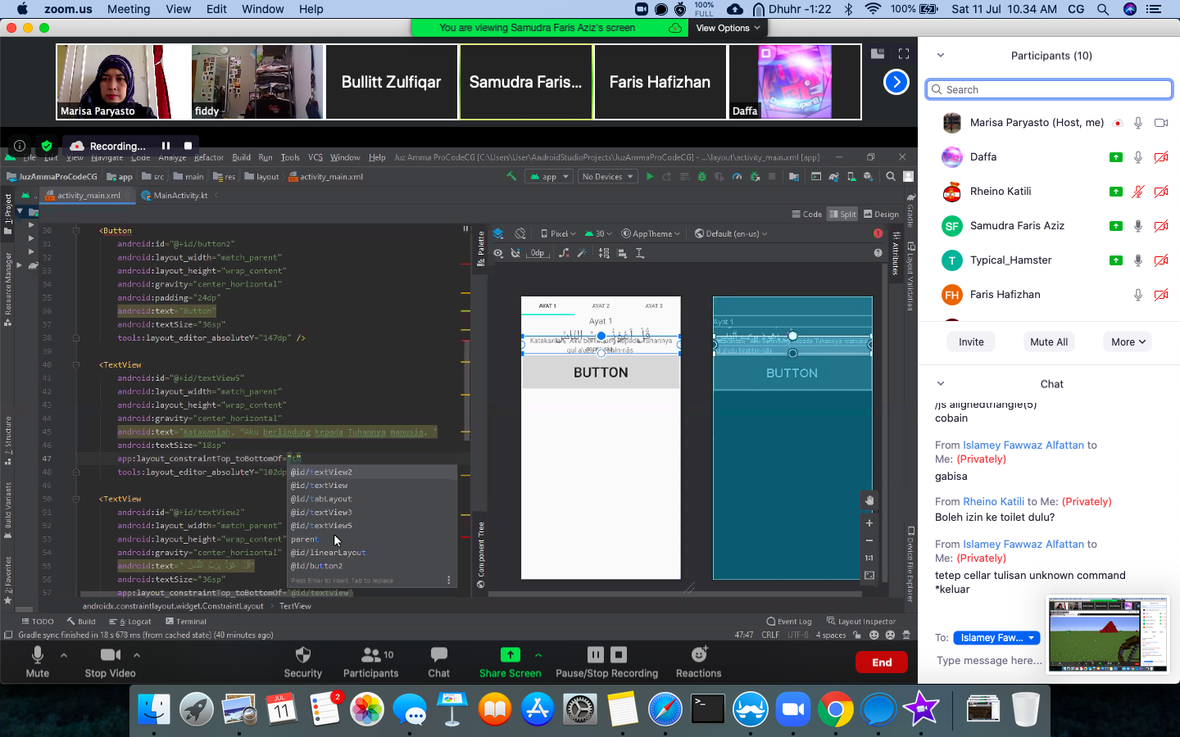Open More dropdown in Participants panel
Viewport: 1180px width, 737px height.
(x=1128, y=342)
